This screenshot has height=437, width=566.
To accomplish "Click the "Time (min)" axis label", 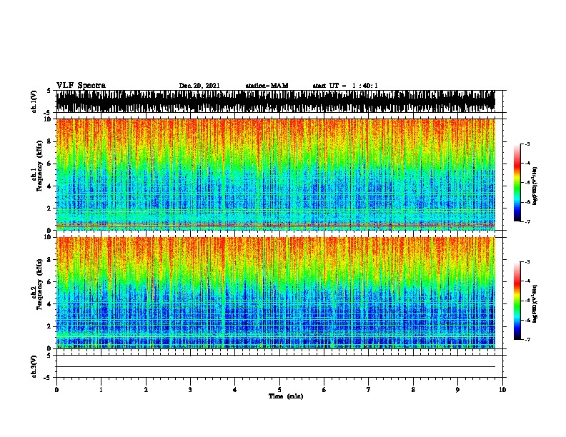I will [286, 396].
